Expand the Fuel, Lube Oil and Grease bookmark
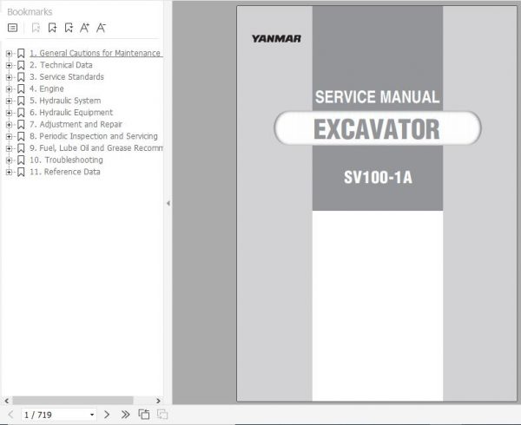 click(9, 148)
